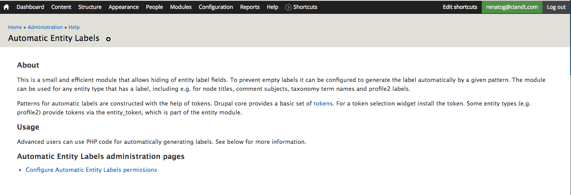The height and width of the screenshot is (195, 571).
Task: Open the renatog@ciandt.com user account
Action: [512, 7]
